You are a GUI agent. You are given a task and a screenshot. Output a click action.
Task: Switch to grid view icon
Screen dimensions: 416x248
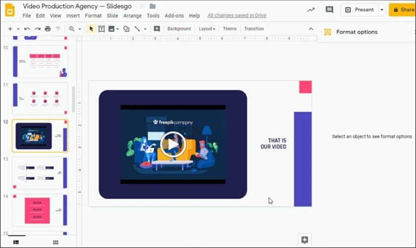(x=55, y=242)
